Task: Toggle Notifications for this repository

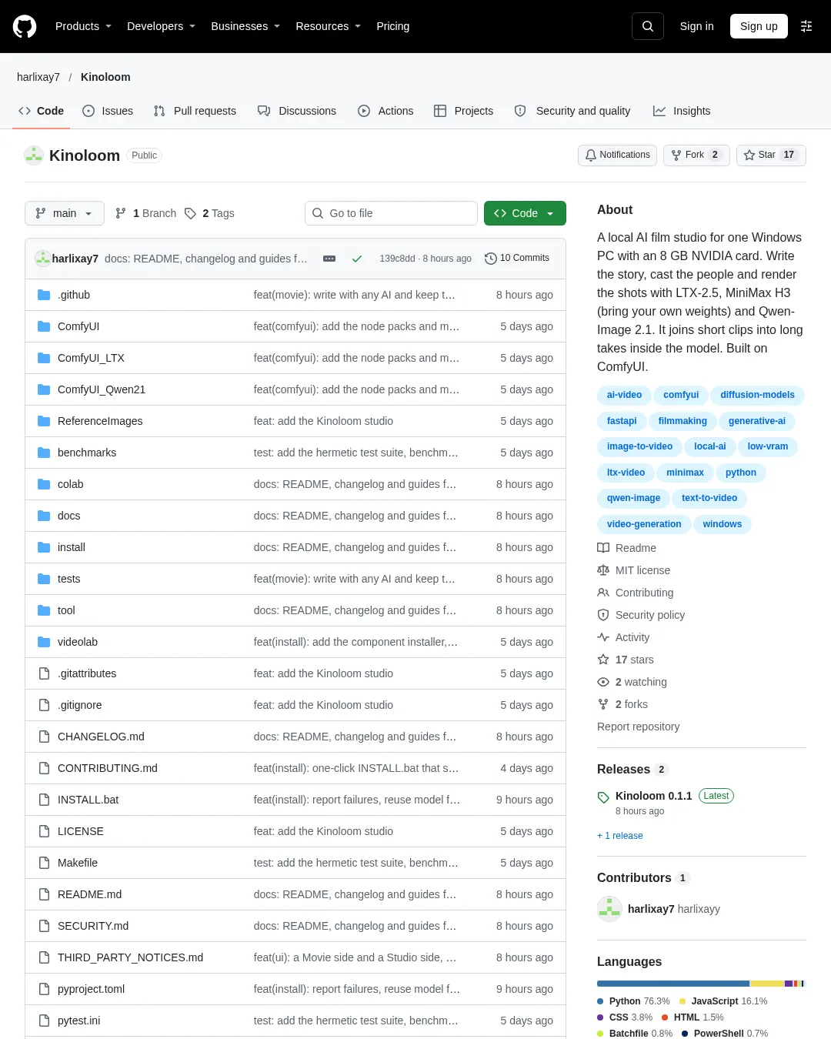Action: point(617,155)
